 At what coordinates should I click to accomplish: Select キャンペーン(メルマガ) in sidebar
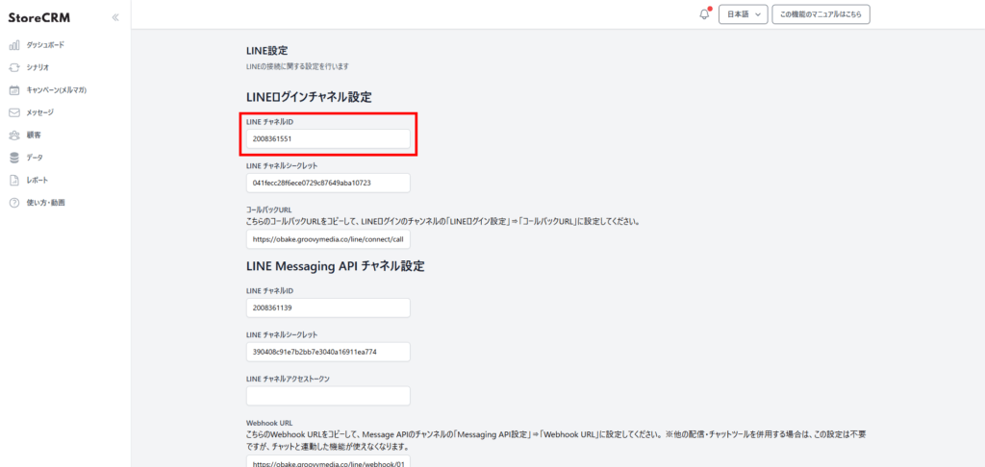pos(57,90)
